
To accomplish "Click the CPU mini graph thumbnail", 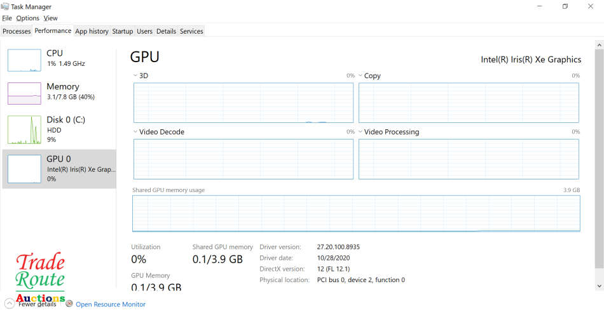I will (24, 60).
